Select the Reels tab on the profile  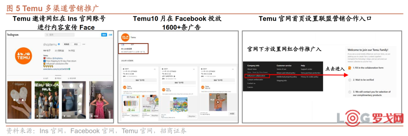(58, 78)
